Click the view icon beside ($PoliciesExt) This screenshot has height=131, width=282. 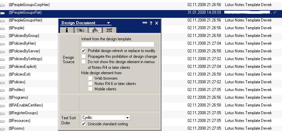pyautogui.click(x=2, y=75)
